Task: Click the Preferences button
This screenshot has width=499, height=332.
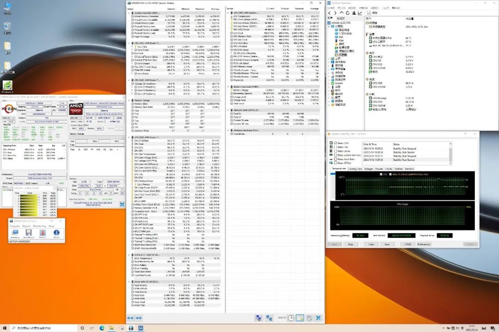Action: tap(424, 244)
